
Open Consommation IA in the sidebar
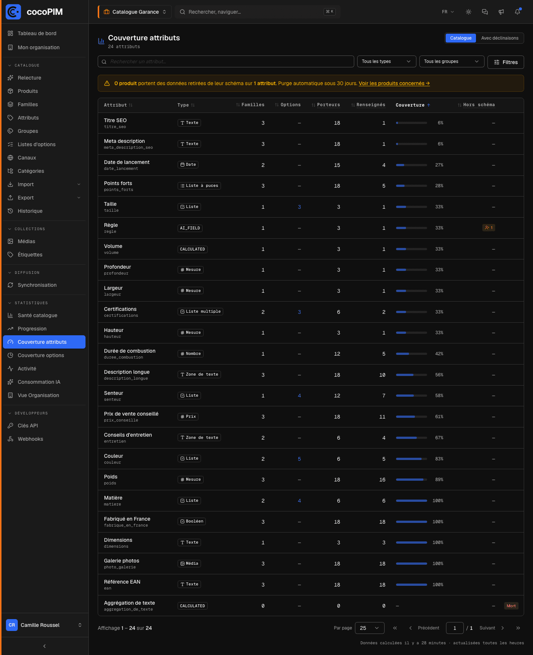click(44, 382)
